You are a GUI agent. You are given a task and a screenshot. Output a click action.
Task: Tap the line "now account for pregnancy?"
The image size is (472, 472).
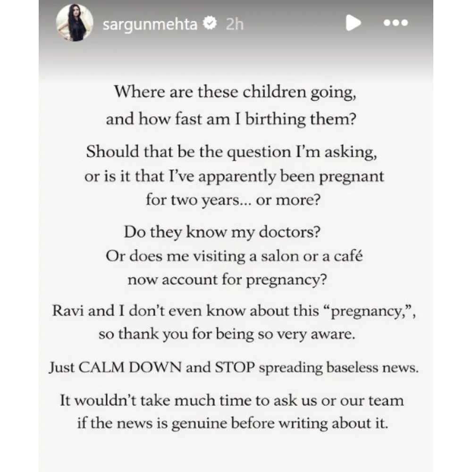tap(227, 279)
